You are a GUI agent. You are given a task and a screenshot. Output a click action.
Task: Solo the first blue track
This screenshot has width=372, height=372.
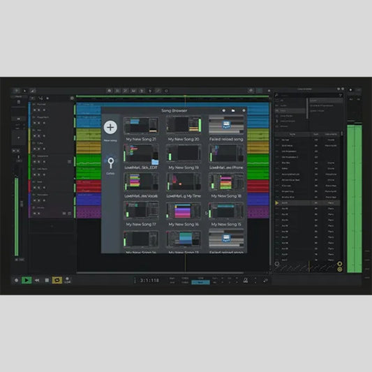39,110
